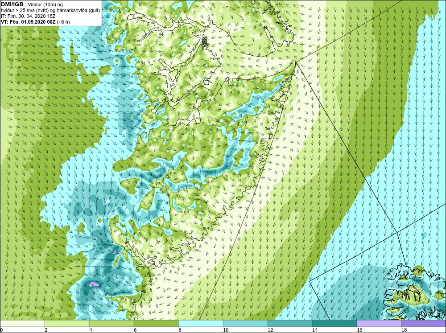Click the 10–12 m/s teal legend swatch
The width and height of the screenshot is (446, 333).
245,324
